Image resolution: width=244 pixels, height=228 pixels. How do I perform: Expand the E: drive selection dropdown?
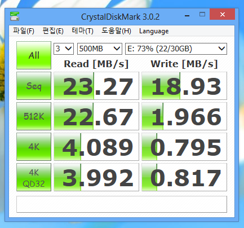[x=176, y=49]
